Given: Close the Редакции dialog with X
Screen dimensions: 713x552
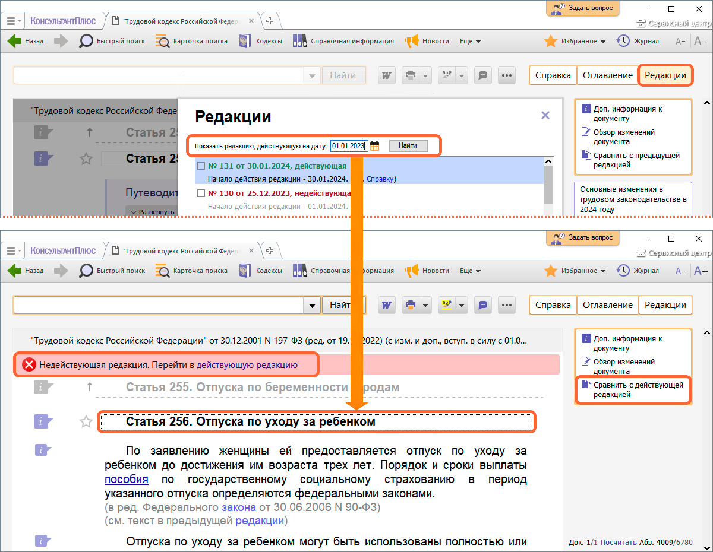Looking at the screenshot, I should [x=545, y=116].
